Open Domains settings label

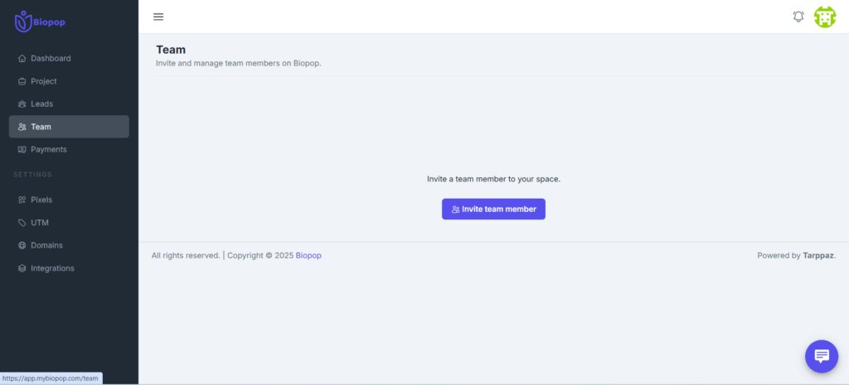click(46, 246)
